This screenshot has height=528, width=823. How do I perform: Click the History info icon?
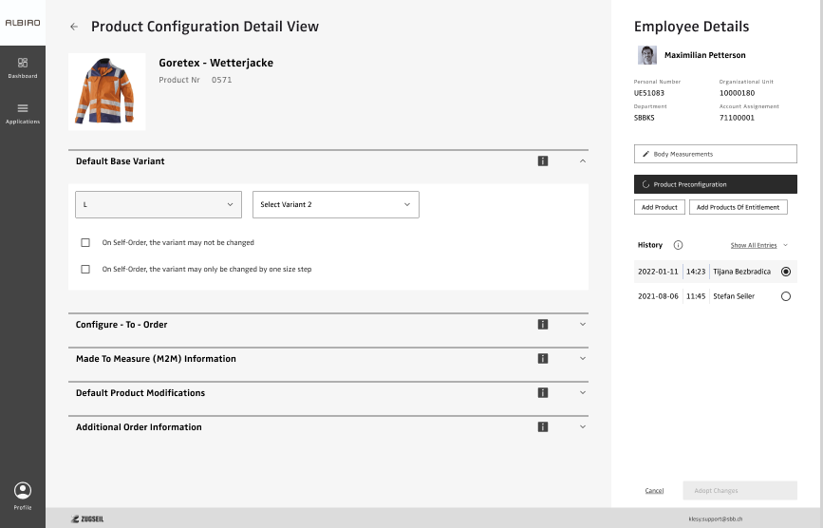(678, 245)
